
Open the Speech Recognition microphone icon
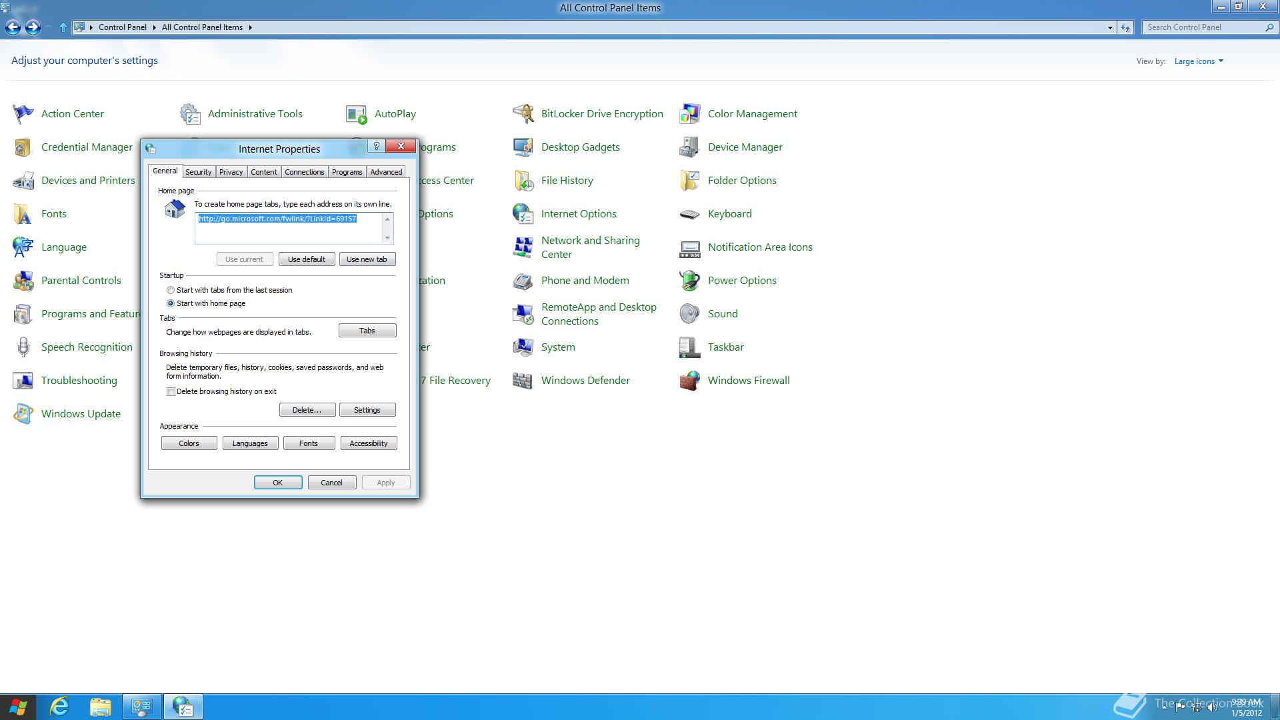pyautogui.click(x=23, y=347)
